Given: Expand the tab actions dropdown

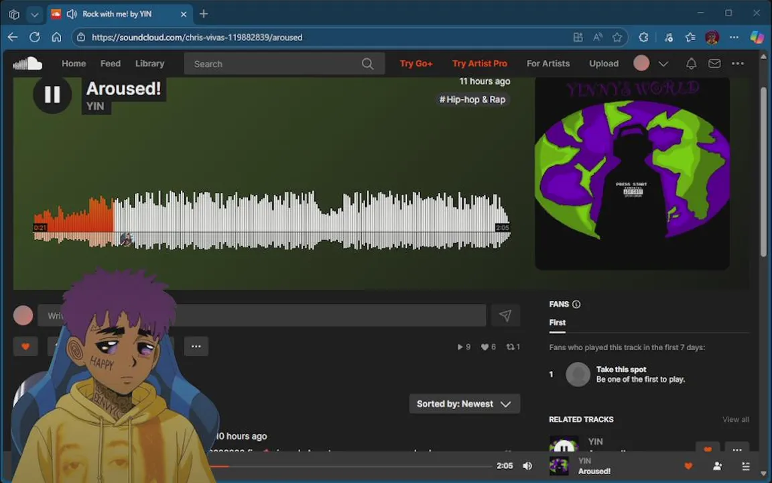Looking at the screenshot, I should (34, 14).
